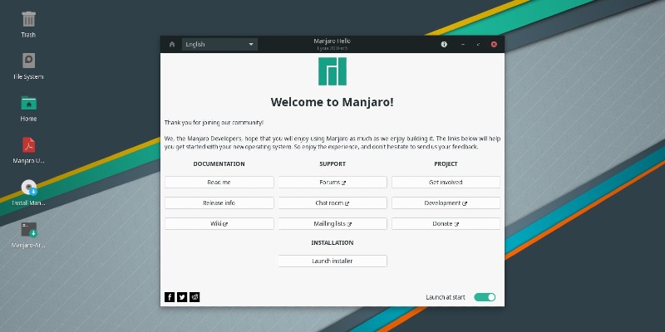The height and width of the screenshot is (332, 665).
Task: Click the Manjaro Hello window title
Action: (x=332, y=41)
